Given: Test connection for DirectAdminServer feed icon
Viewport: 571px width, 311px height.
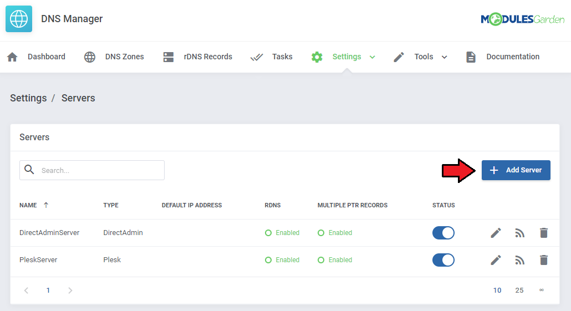Looking at the screenshot, I should pos(519,233).
